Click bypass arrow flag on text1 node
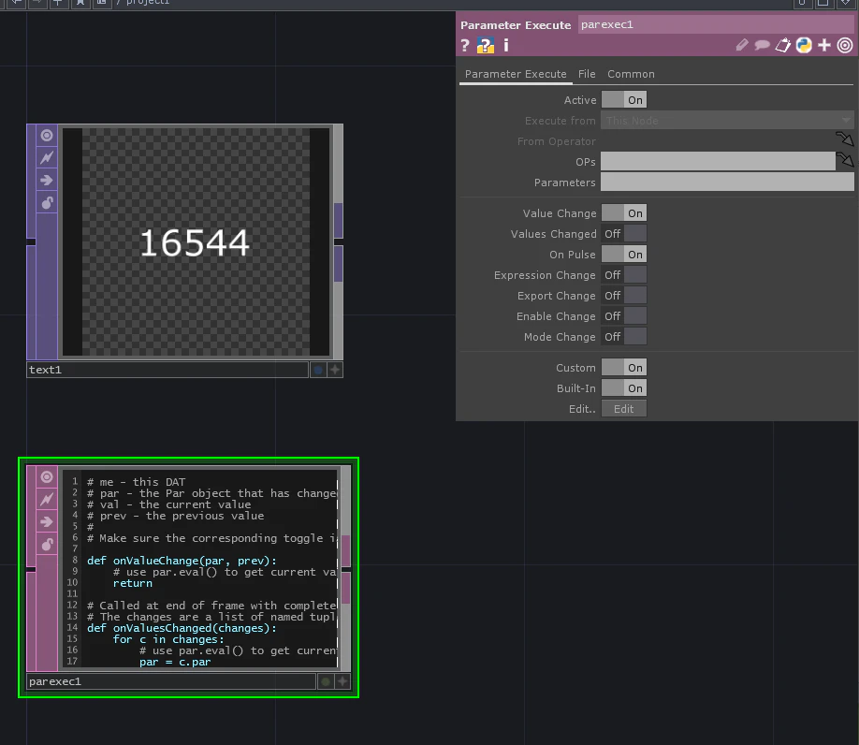This screenshot has width=859, height=745. [x=47, y=181]
